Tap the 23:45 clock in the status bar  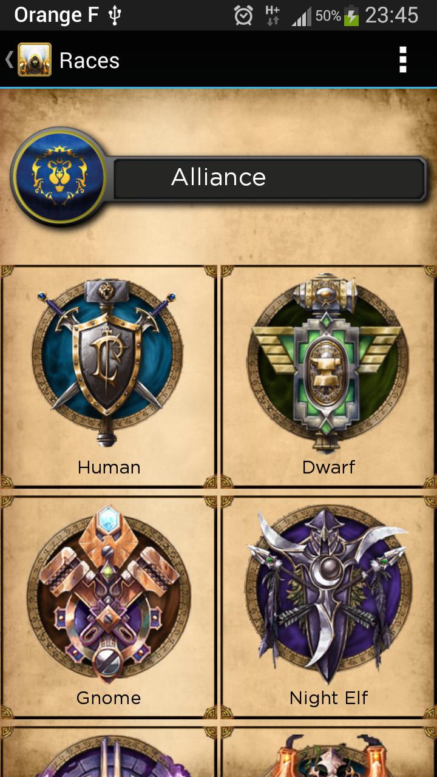point(391,15)
